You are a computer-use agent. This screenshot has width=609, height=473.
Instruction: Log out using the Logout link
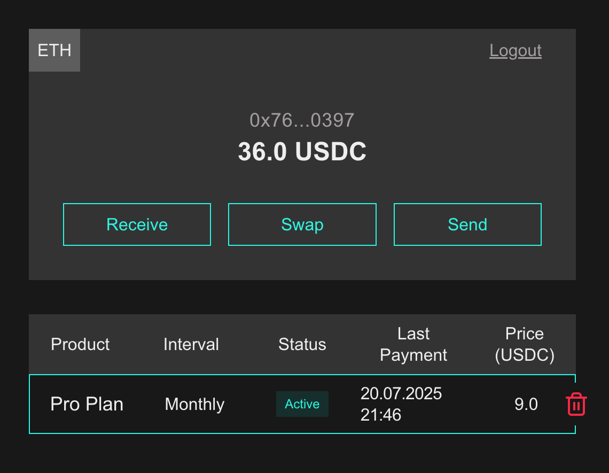point(515,51)
